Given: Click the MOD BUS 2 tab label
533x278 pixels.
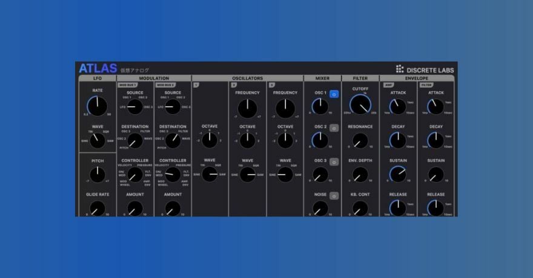Looking at the screenshot, I should coord(165,85).
